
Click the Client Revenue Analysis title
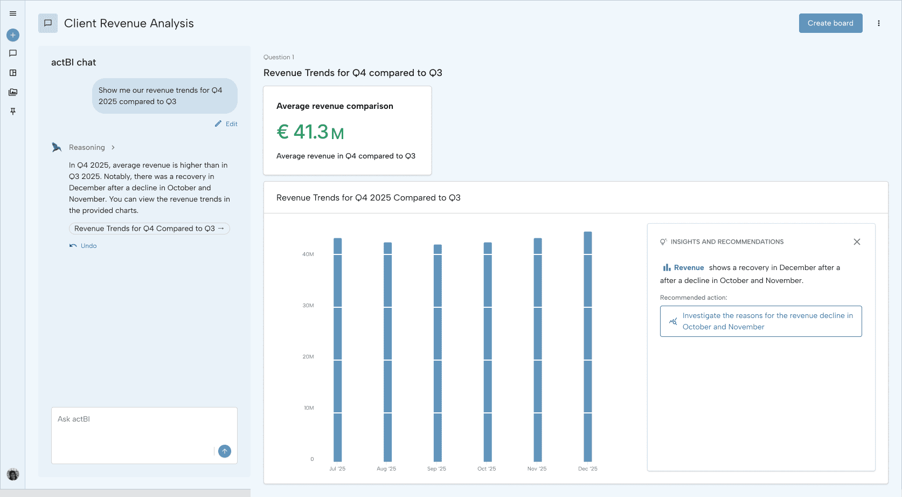(x=129, y=23)
